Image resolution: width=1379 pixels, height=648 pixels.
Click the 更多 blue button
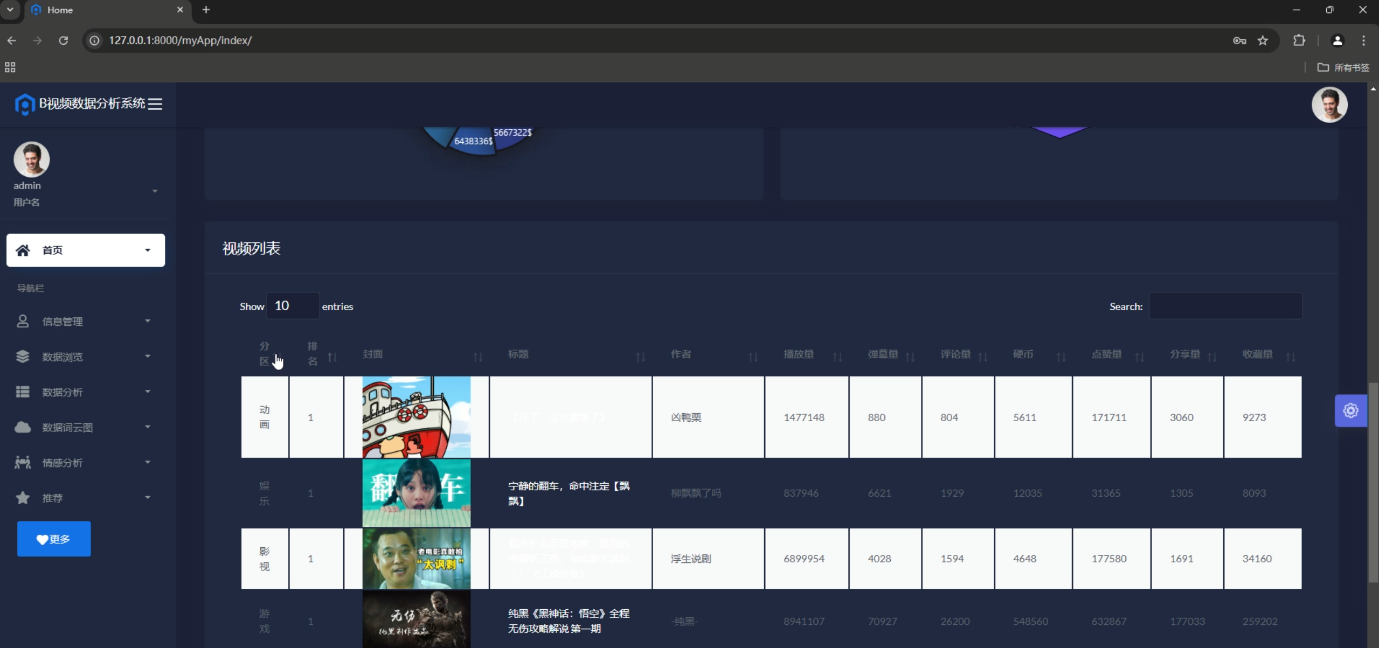tap(54, 539)
